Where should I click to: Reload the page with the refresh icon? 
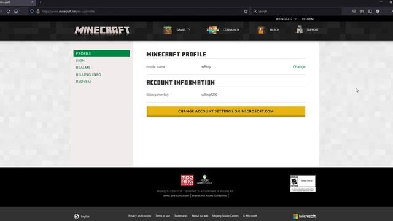(8, 11)
